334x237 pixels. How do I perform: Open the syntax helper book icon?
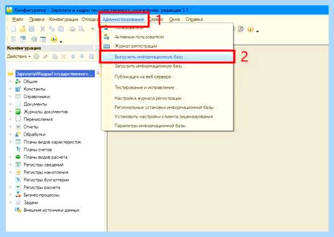click(x=241, y=29)
